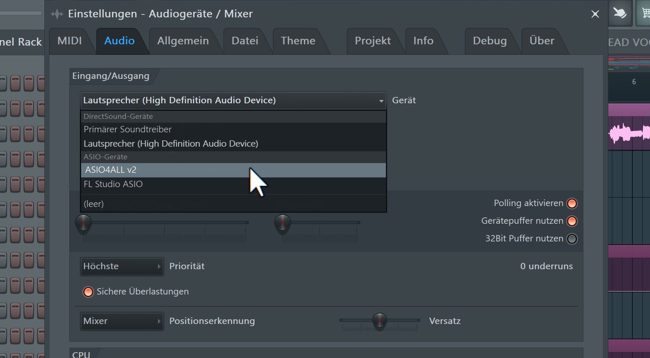Select the (leer) device option
650x358 pixels.
[x=233, y=204]
